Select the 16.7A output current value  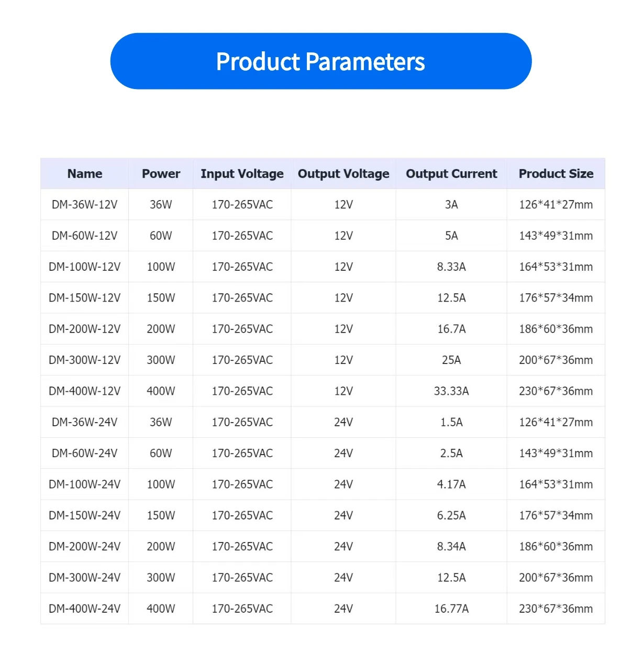coord(451,329)
